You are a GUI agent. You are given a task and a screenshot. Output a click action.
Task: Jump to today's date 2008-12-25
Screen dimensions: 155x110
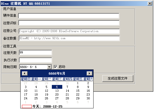pos(47,106)
